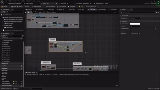Viewport: 160px width, 90px height.
Task: Toggle BaseLookUpRate variable visibility eye
Action: (22, 83)
